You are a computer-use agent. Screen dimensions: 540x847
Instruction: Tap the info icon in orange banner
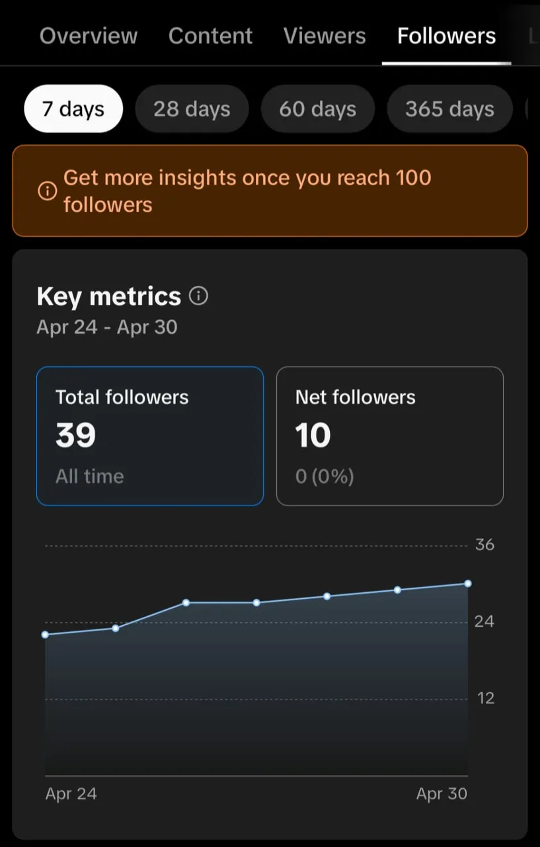coord(47,191)
